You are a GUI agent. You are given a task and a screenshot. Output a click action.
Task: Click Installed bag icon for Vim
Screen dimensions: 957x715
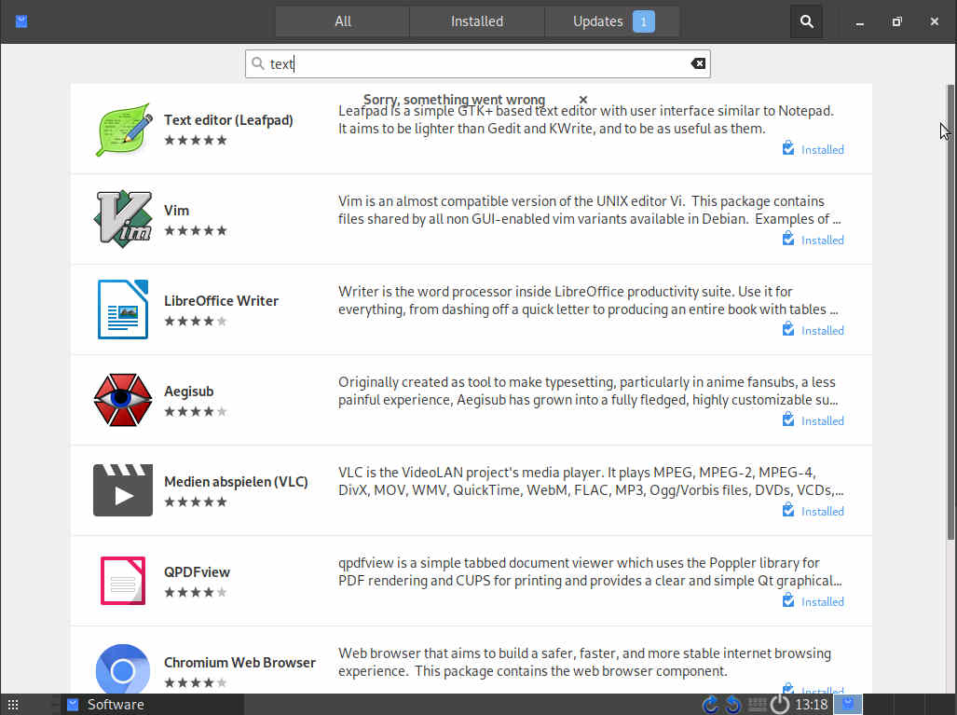788,239
